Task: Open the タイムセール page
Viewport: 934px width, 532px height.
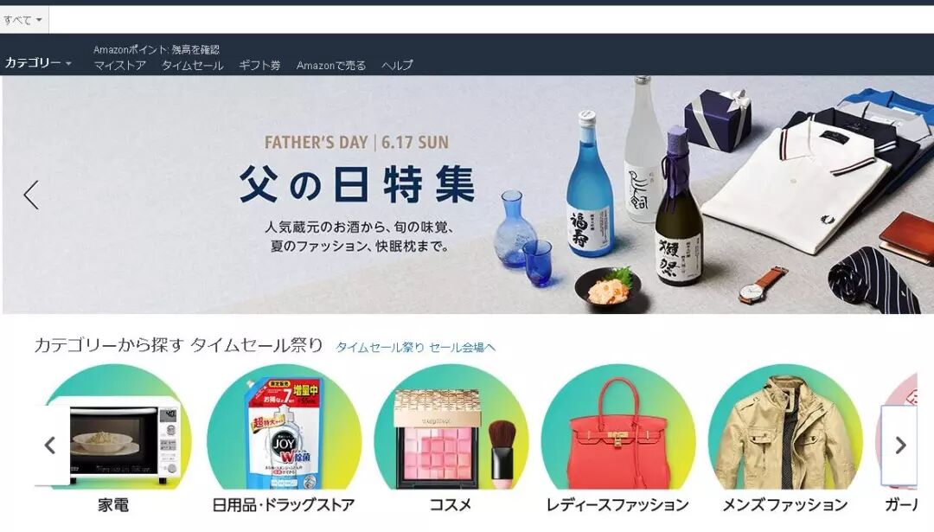Action: pyautogui.click(x=192, y=66)
